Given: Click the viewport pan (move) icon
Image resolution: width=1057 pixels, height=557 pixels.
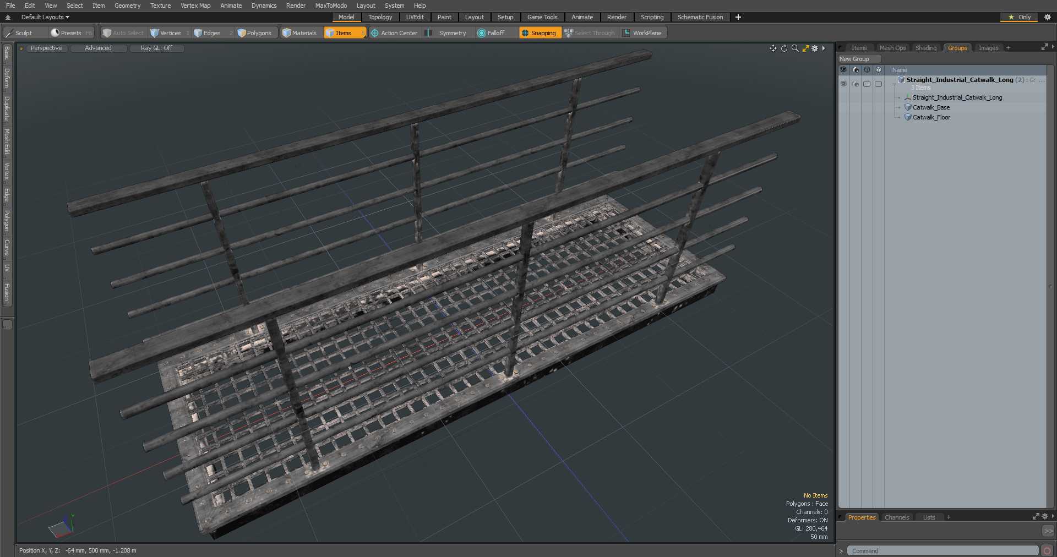Looking at the screenshot, I should point(773,48).
